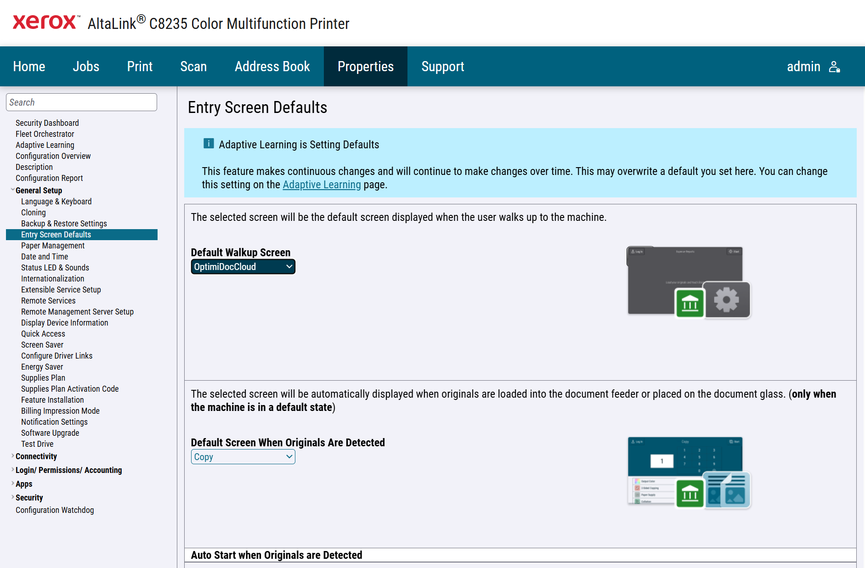Click the blue info icon in banner
This screenshot has height=568, width=865.
coord(209,144)
